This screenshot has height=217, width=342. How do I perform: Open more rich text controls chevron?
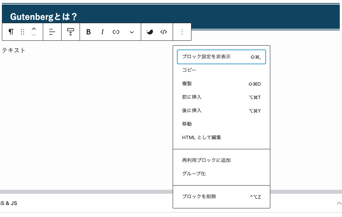pos(131,32)
